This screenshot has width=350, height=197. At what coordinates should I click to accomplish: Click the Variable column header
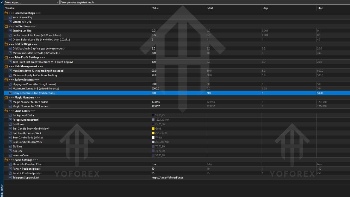(10, 8)
